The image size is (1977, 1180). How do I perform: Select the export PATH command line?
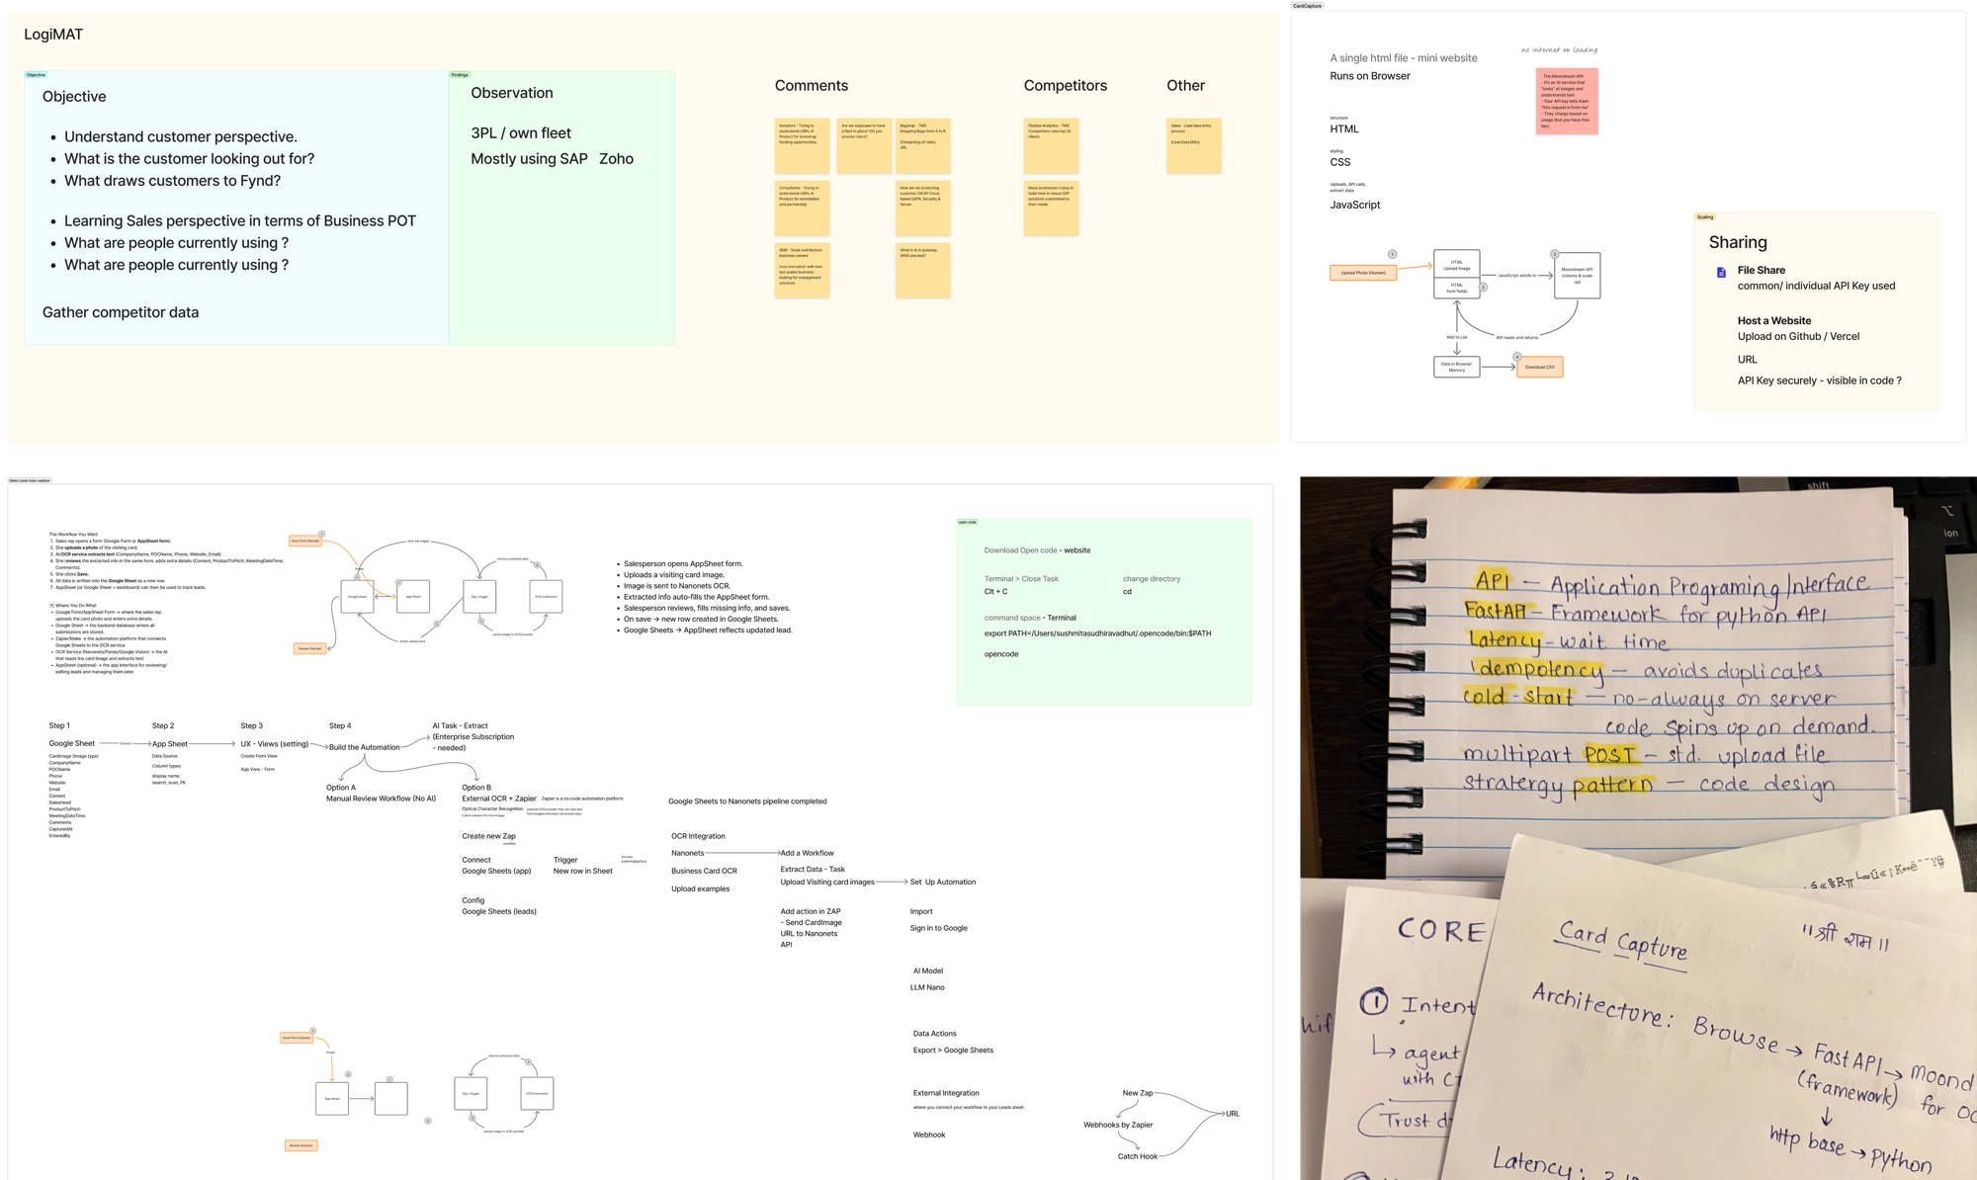point(1097,633)
